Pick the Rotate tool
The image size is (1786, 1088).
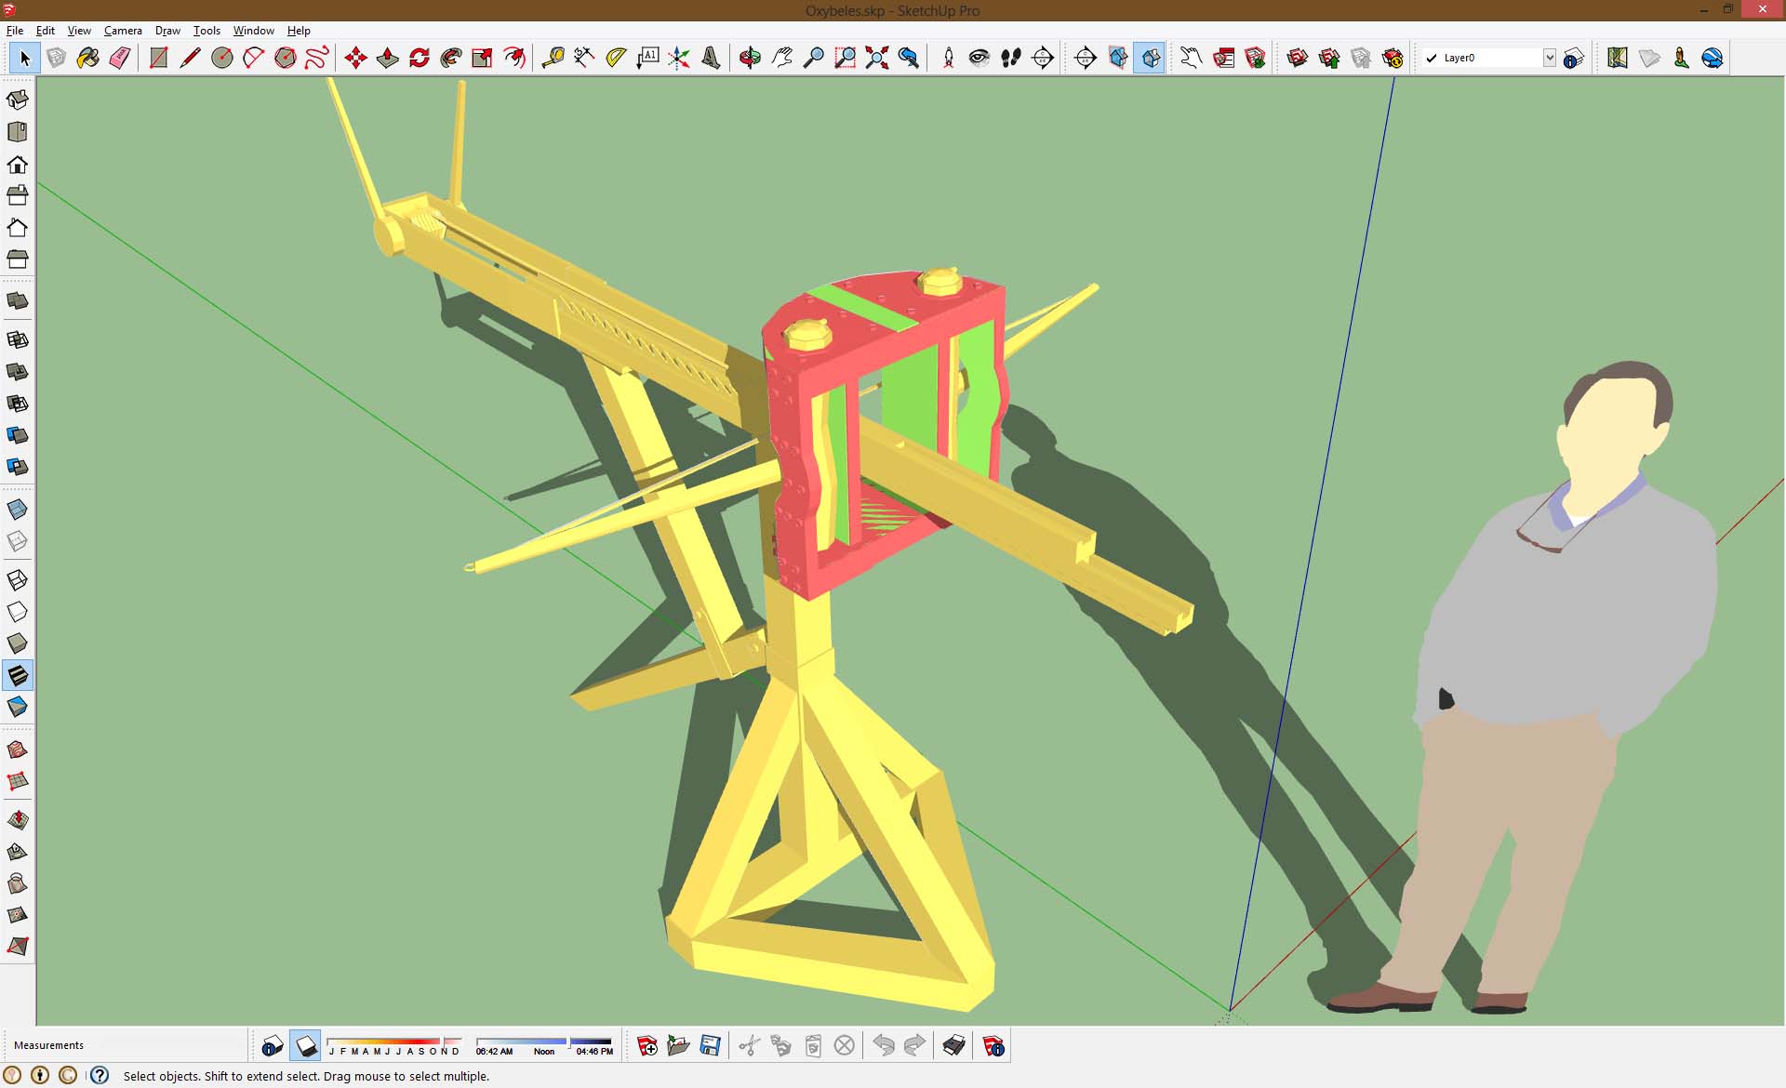[x=420, y=58]
